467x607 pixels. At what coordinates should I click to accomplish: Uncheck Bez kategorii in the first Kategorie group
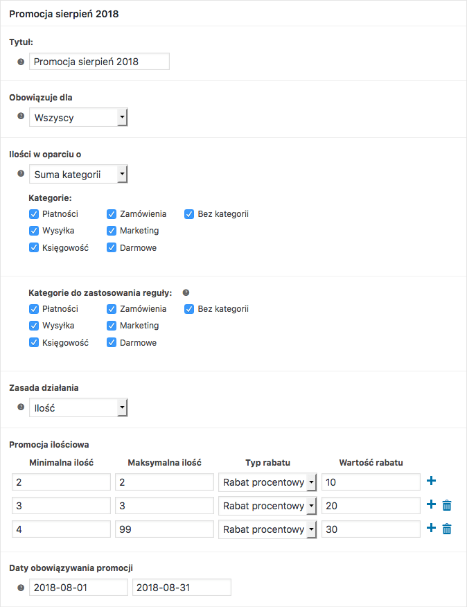point(189,214)
